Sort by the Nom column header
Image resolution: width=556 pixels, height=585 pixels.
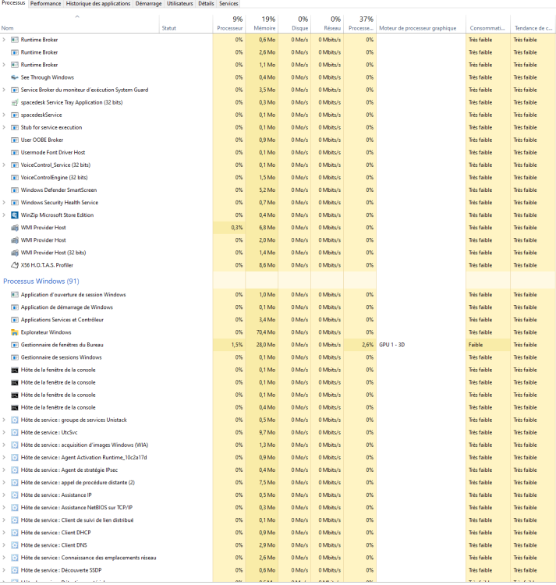click(80, 23)
